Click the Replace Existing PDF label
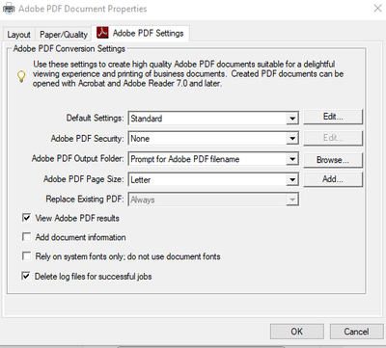This screenshot has width=386, height=348. click(85, 199)
